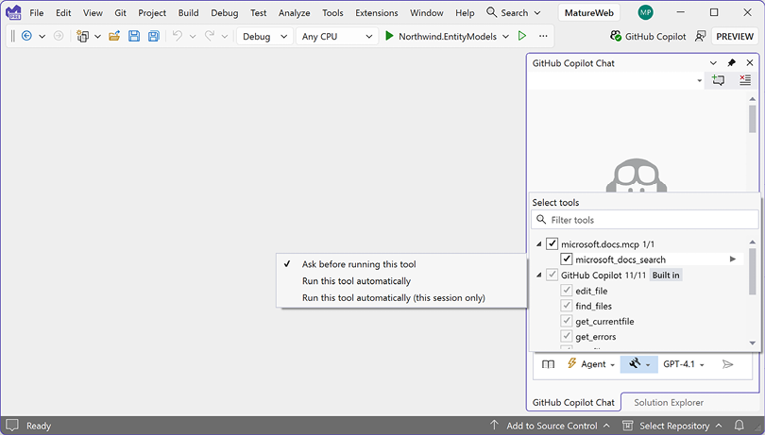
Task: Click in the Filter tools search field
Action: (x=644, y=220)
